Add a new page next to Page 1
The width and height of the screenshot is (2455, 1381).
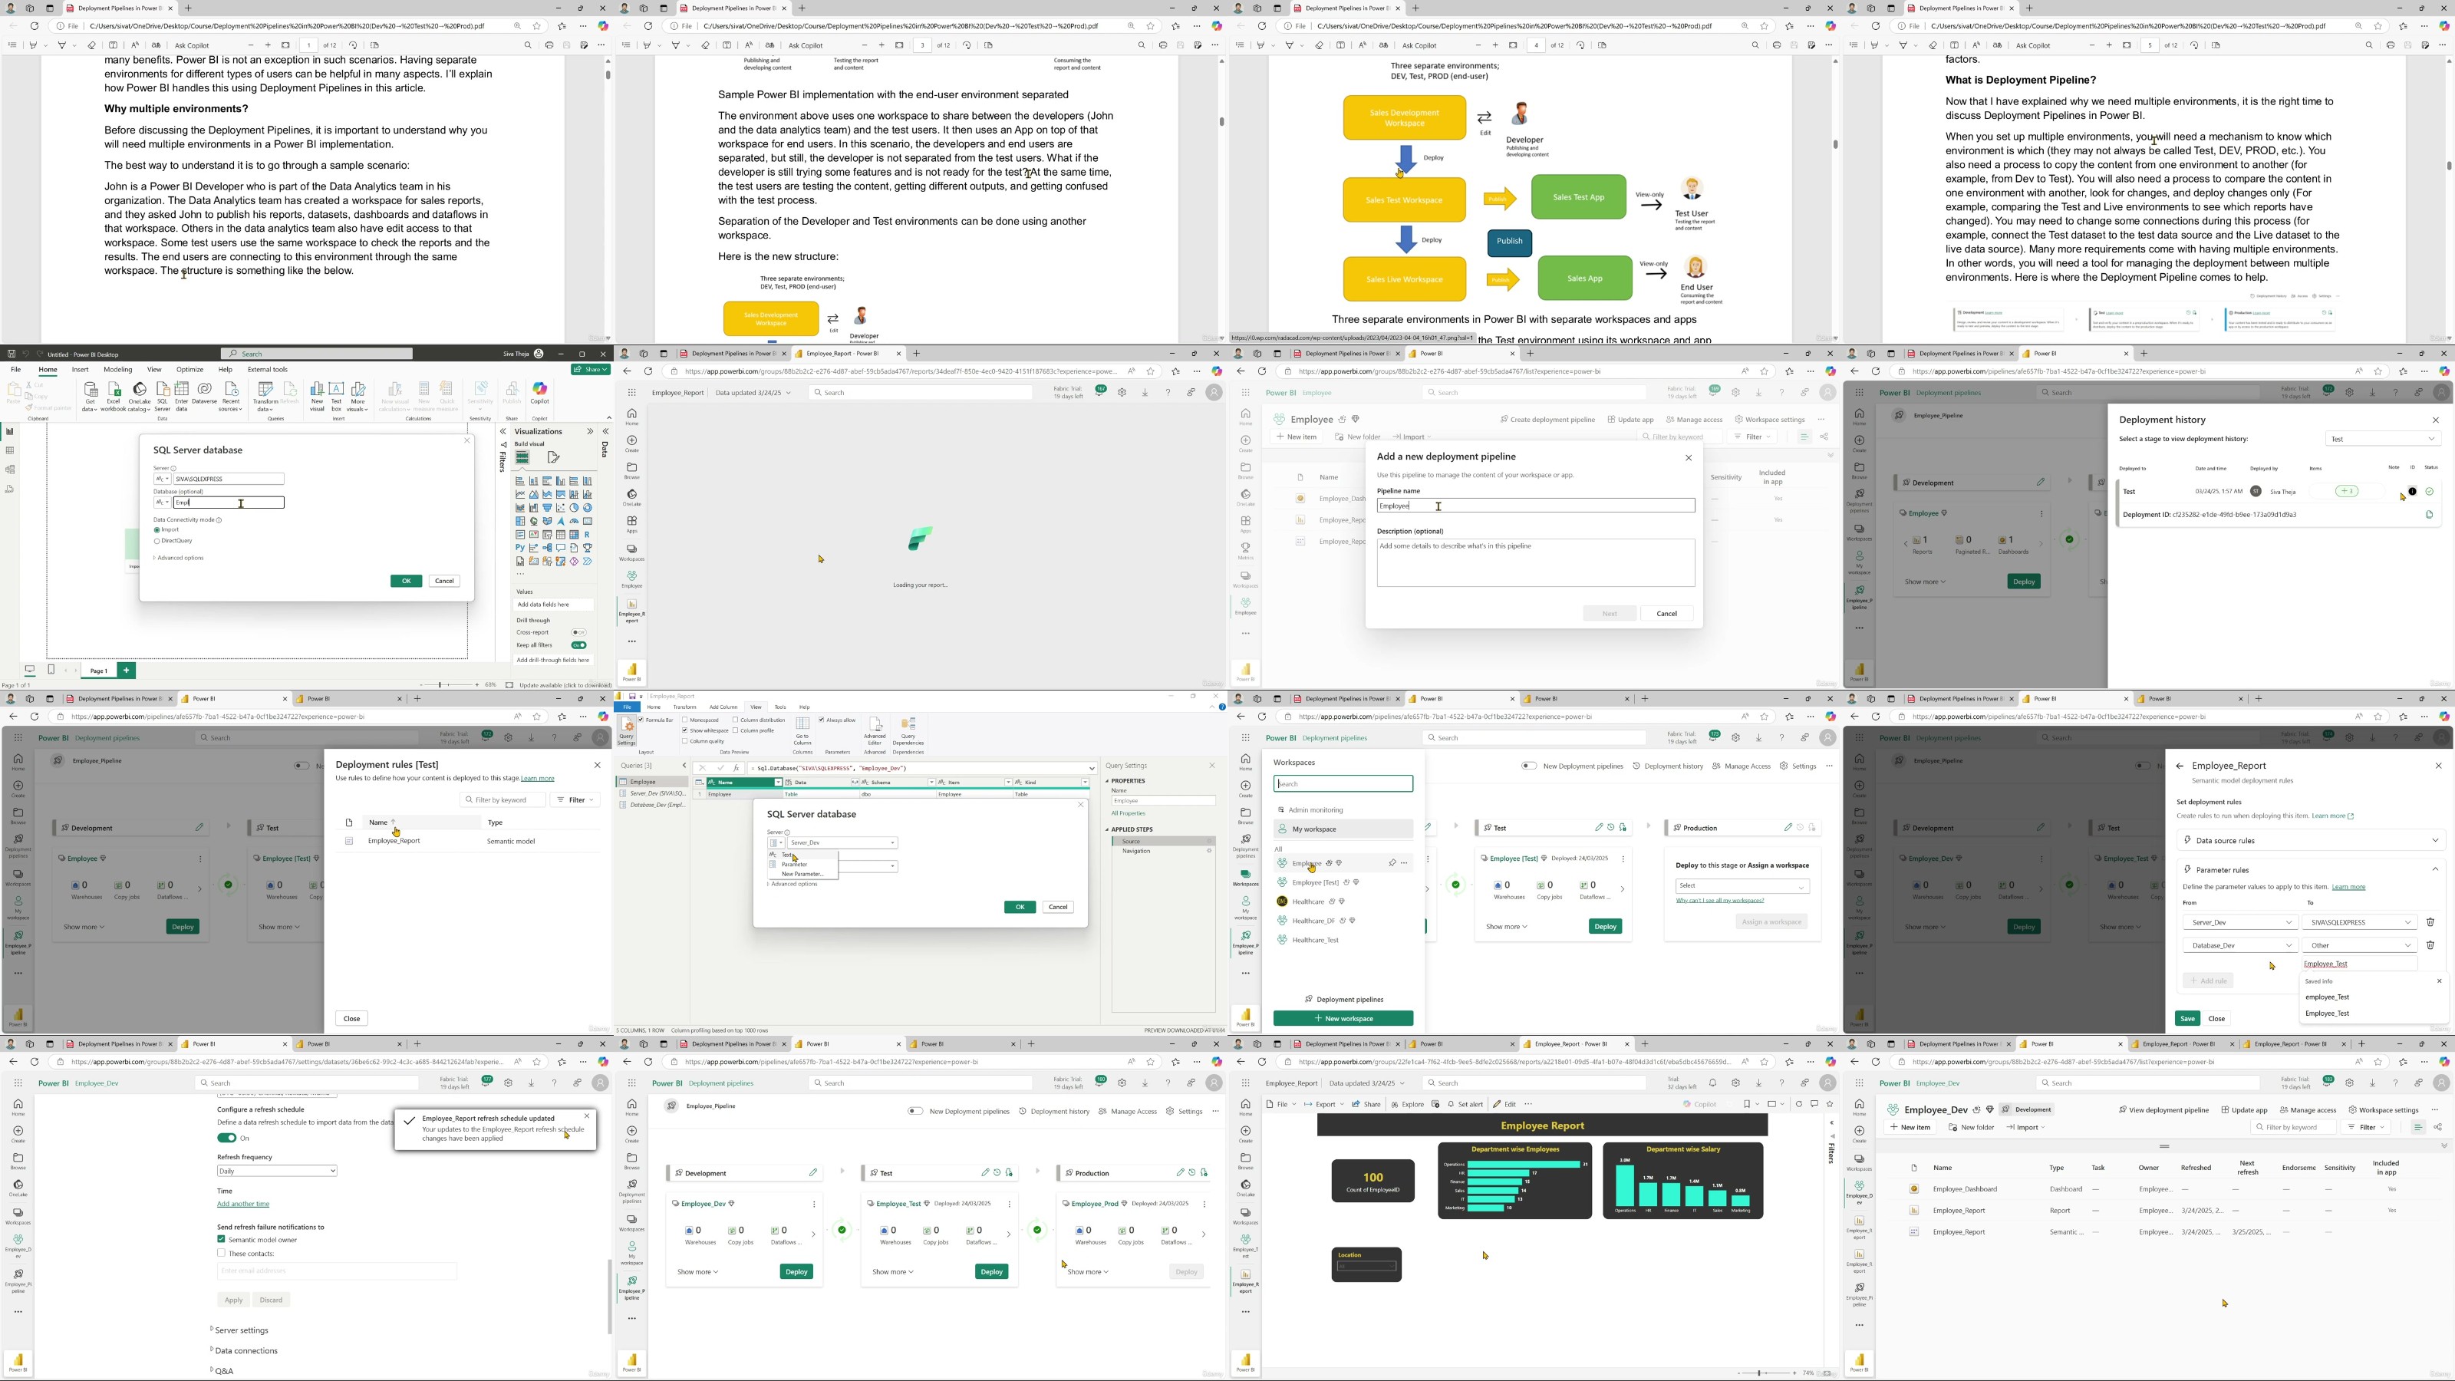pyautogui.click(x=126, y=670)
